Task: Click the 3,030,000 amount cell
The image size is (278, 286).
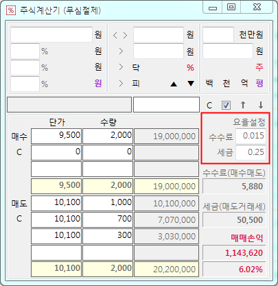Action: 166,237
